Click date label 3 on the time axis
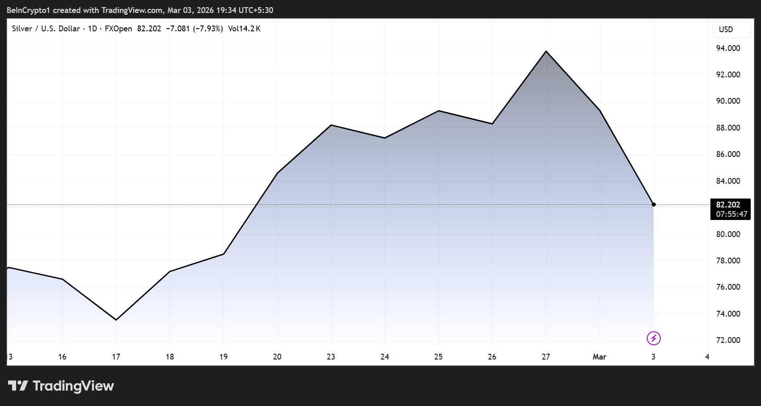The image size is (761, 406). [x=653, y=357]
